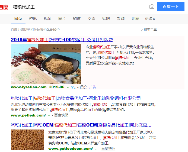This screenshot has width=188, height=152.
Task: Click the 评价 link beside the ad
Action: (x=83, y=87)
